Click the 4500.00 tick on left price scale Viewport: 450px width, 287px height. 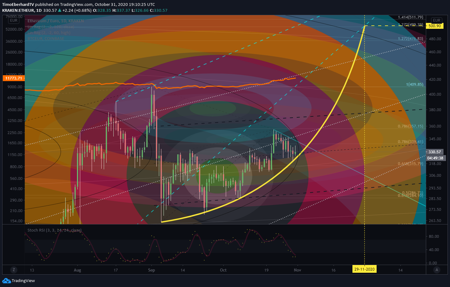pyautogui.click(x=15, y=110)
